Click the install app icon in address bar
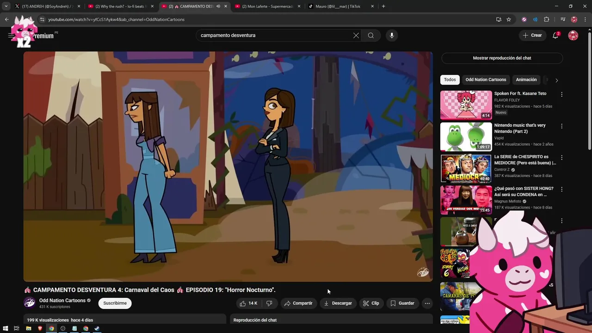 tap(499, 19)
